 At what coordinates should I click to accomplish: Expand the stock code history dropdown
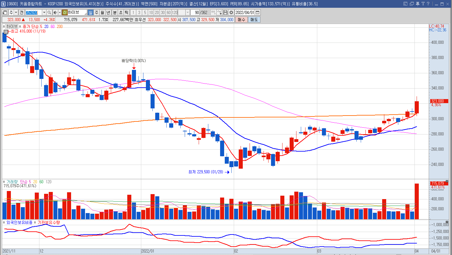coord(44,12)
